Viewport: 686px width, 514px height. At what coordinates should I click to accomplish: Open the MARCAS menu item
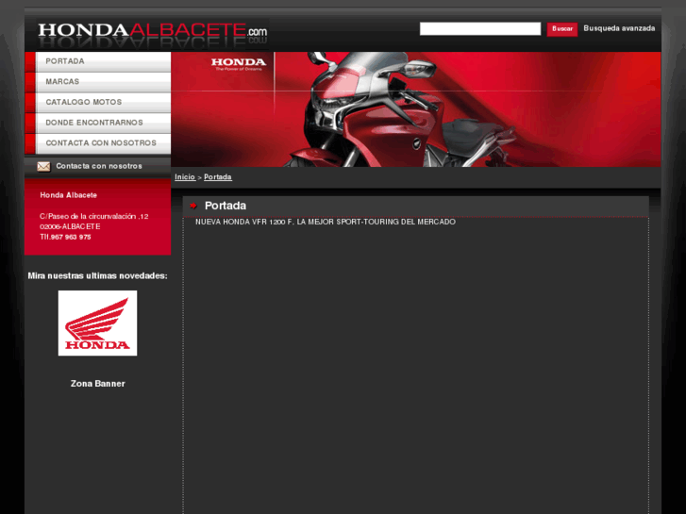click(x=103, y=82)
